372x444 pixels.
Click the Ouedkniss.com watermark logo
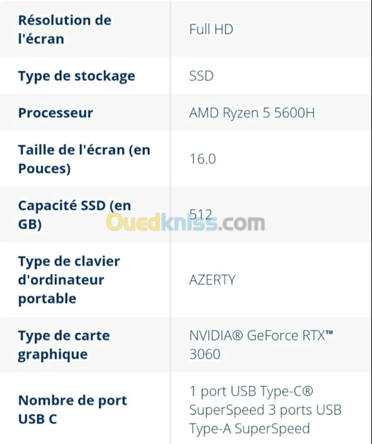click(186, 223)
